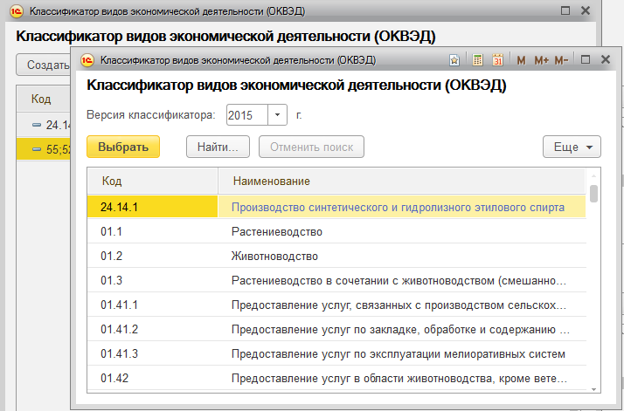Expand the Еще menu

coord(572,147)
